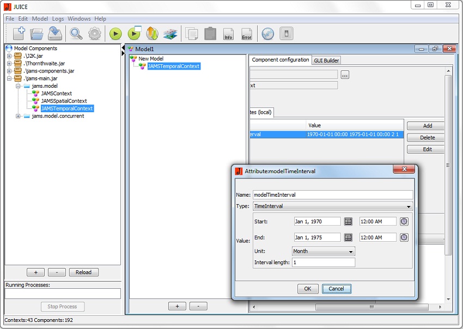
Task: Expand the J2K.jar tree node
Action: (x=9, y=56)
